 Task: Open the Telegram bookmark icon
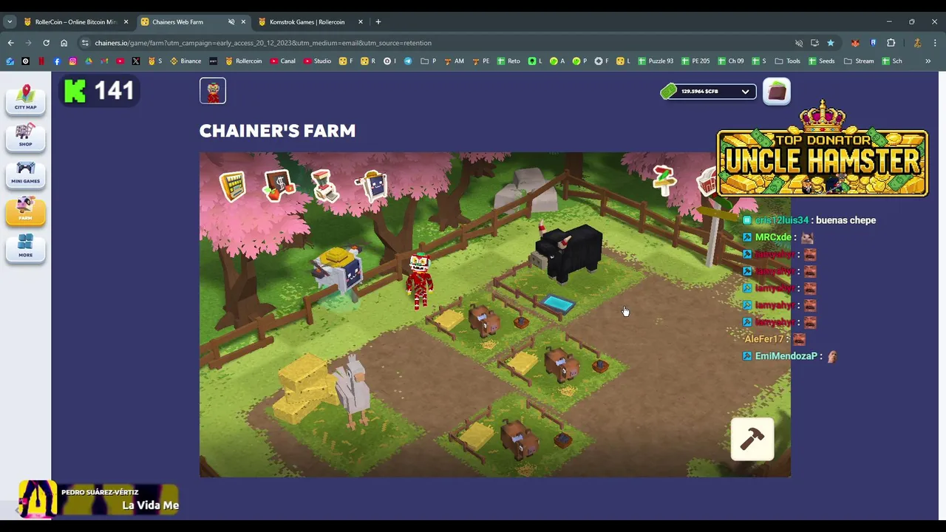point(408,61)
